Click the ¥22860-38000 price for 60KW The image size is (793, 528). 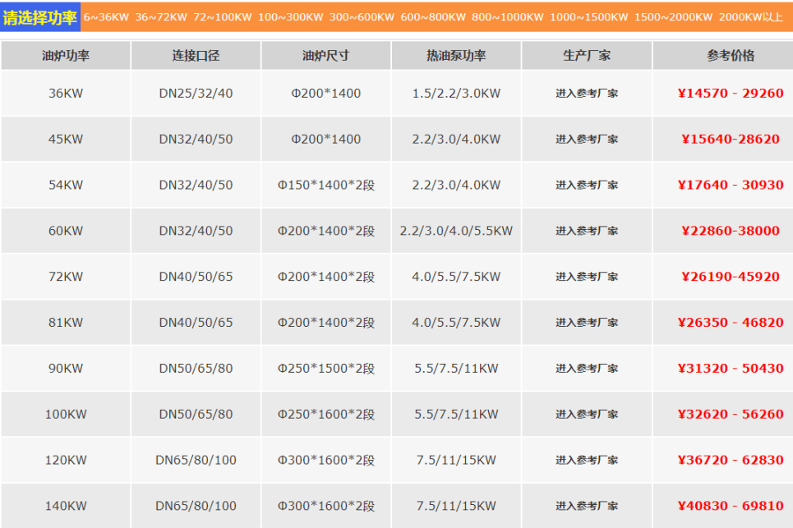(731, 231)
